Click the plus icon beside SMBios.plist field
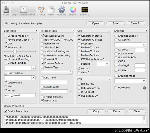 tap(71, 91)
